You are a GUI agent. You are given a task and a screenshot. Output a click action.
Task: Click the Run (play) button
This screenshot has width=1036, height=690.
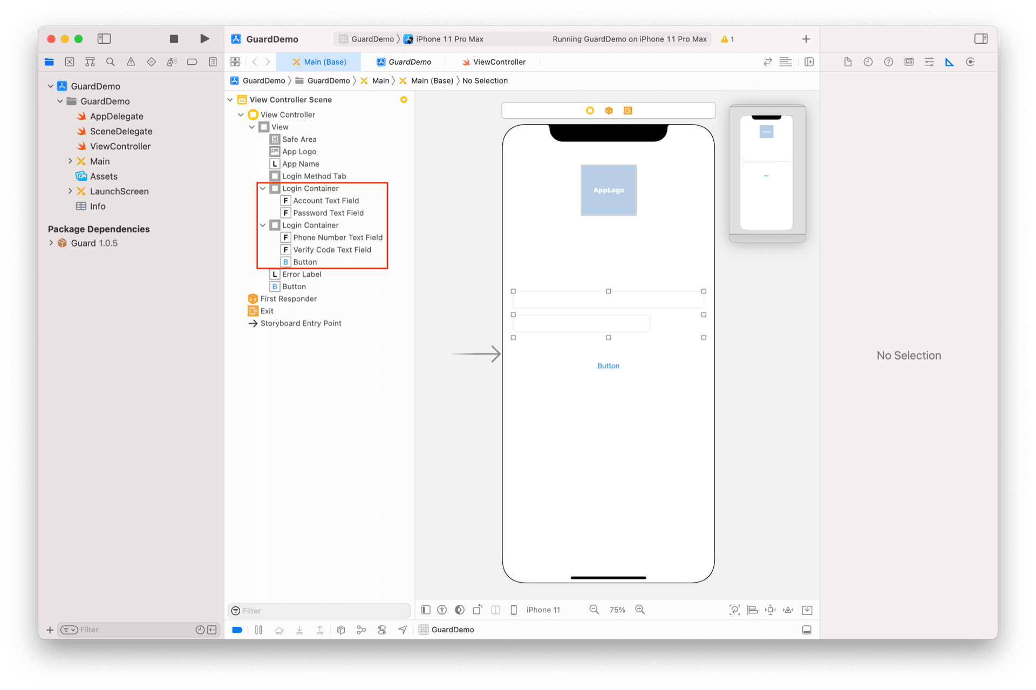(x=205, y=39)
